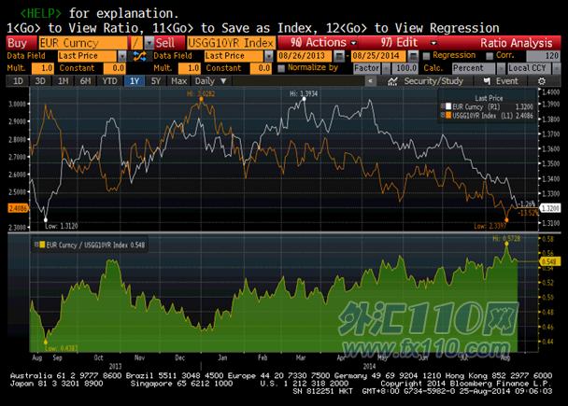Click the Hi 1.3934 peak marker
Screen dimensions: 568x406
[x=304, y=99]
